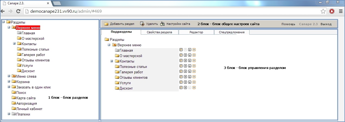The image size is (345, 122).
Task: Collapse Верхнее меню in the left tree
Action: (x=9, y=27)
